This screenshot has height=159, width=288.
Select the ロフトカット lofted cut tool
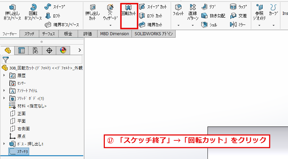(151, 16)
